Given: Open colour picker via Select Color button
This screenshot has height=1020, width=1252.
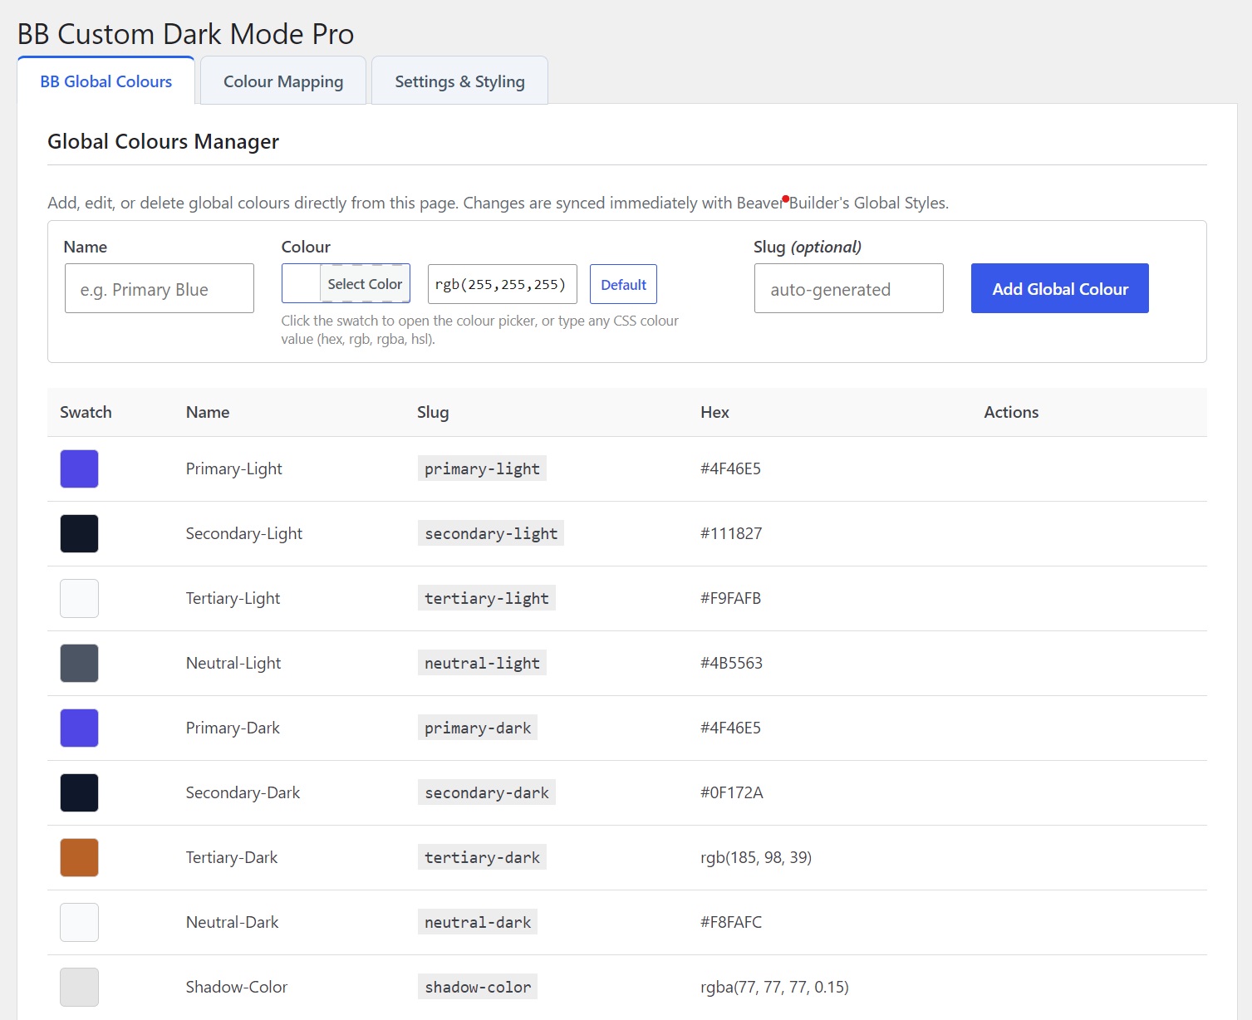Looking at the screenshot, I should coord(365,284).
